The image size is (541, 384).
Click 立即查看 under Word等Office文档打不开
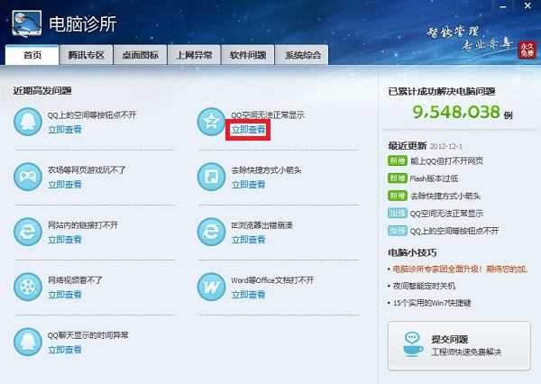click(248, 295)
